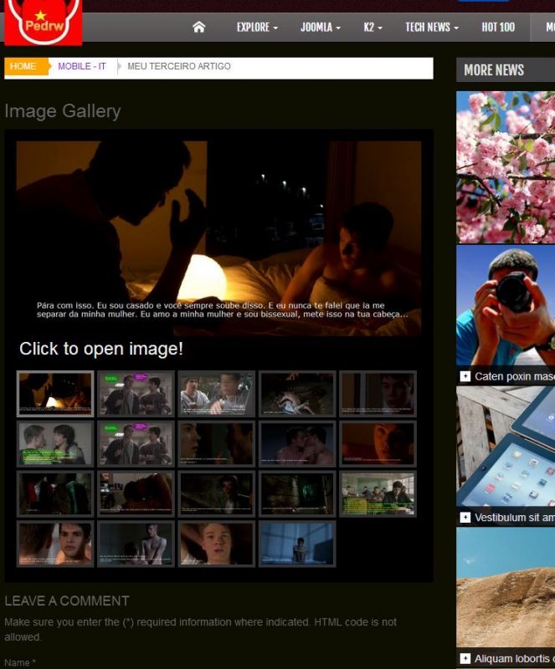The width and height of the screenshot is (555, 669).
Task: Open the pink cherry blossom news image
Action: click(x=506, y=166)
